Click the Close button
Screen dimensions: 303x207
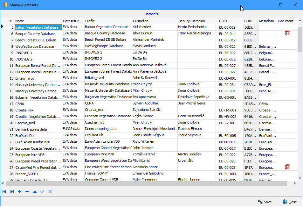coord(289,202)
